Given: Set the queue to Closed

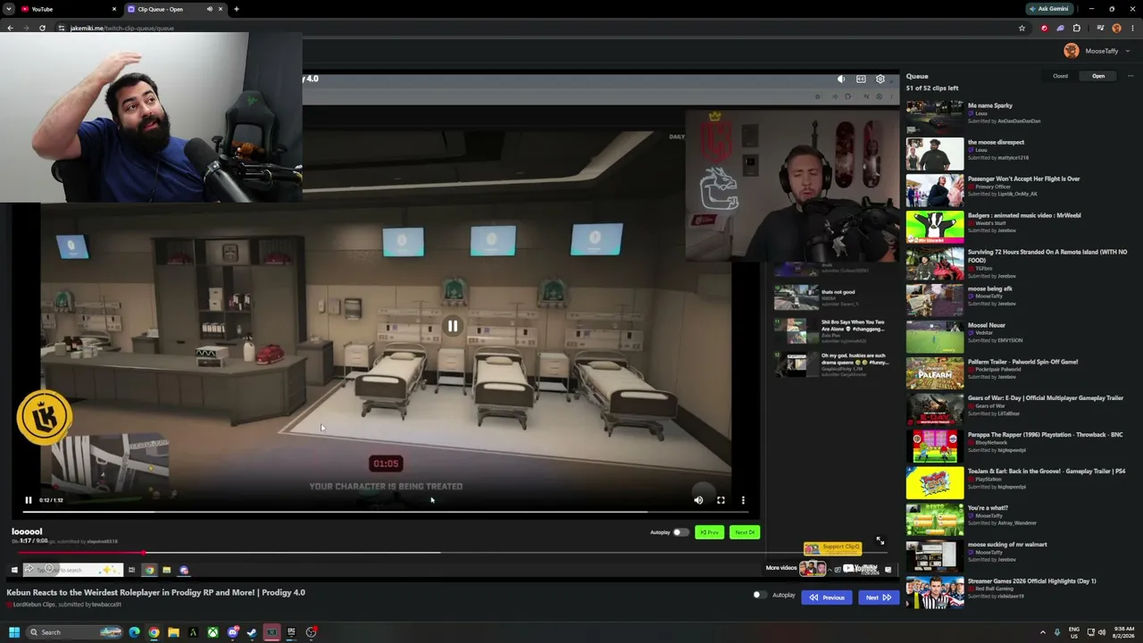Looking at the screenshot, I should click(1060, 76).
